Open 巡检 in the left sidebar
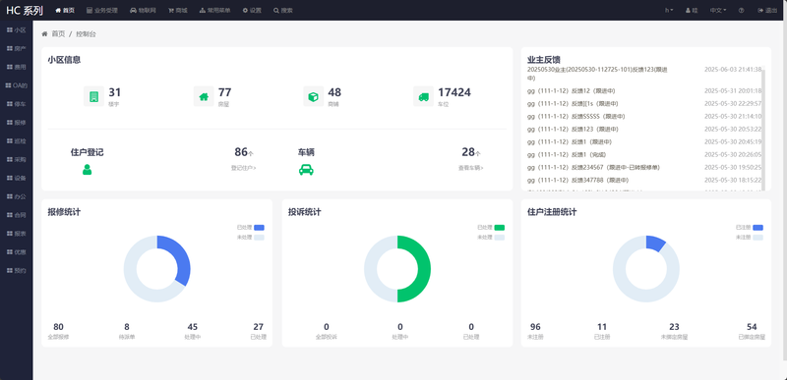 [x=16, y=141]
